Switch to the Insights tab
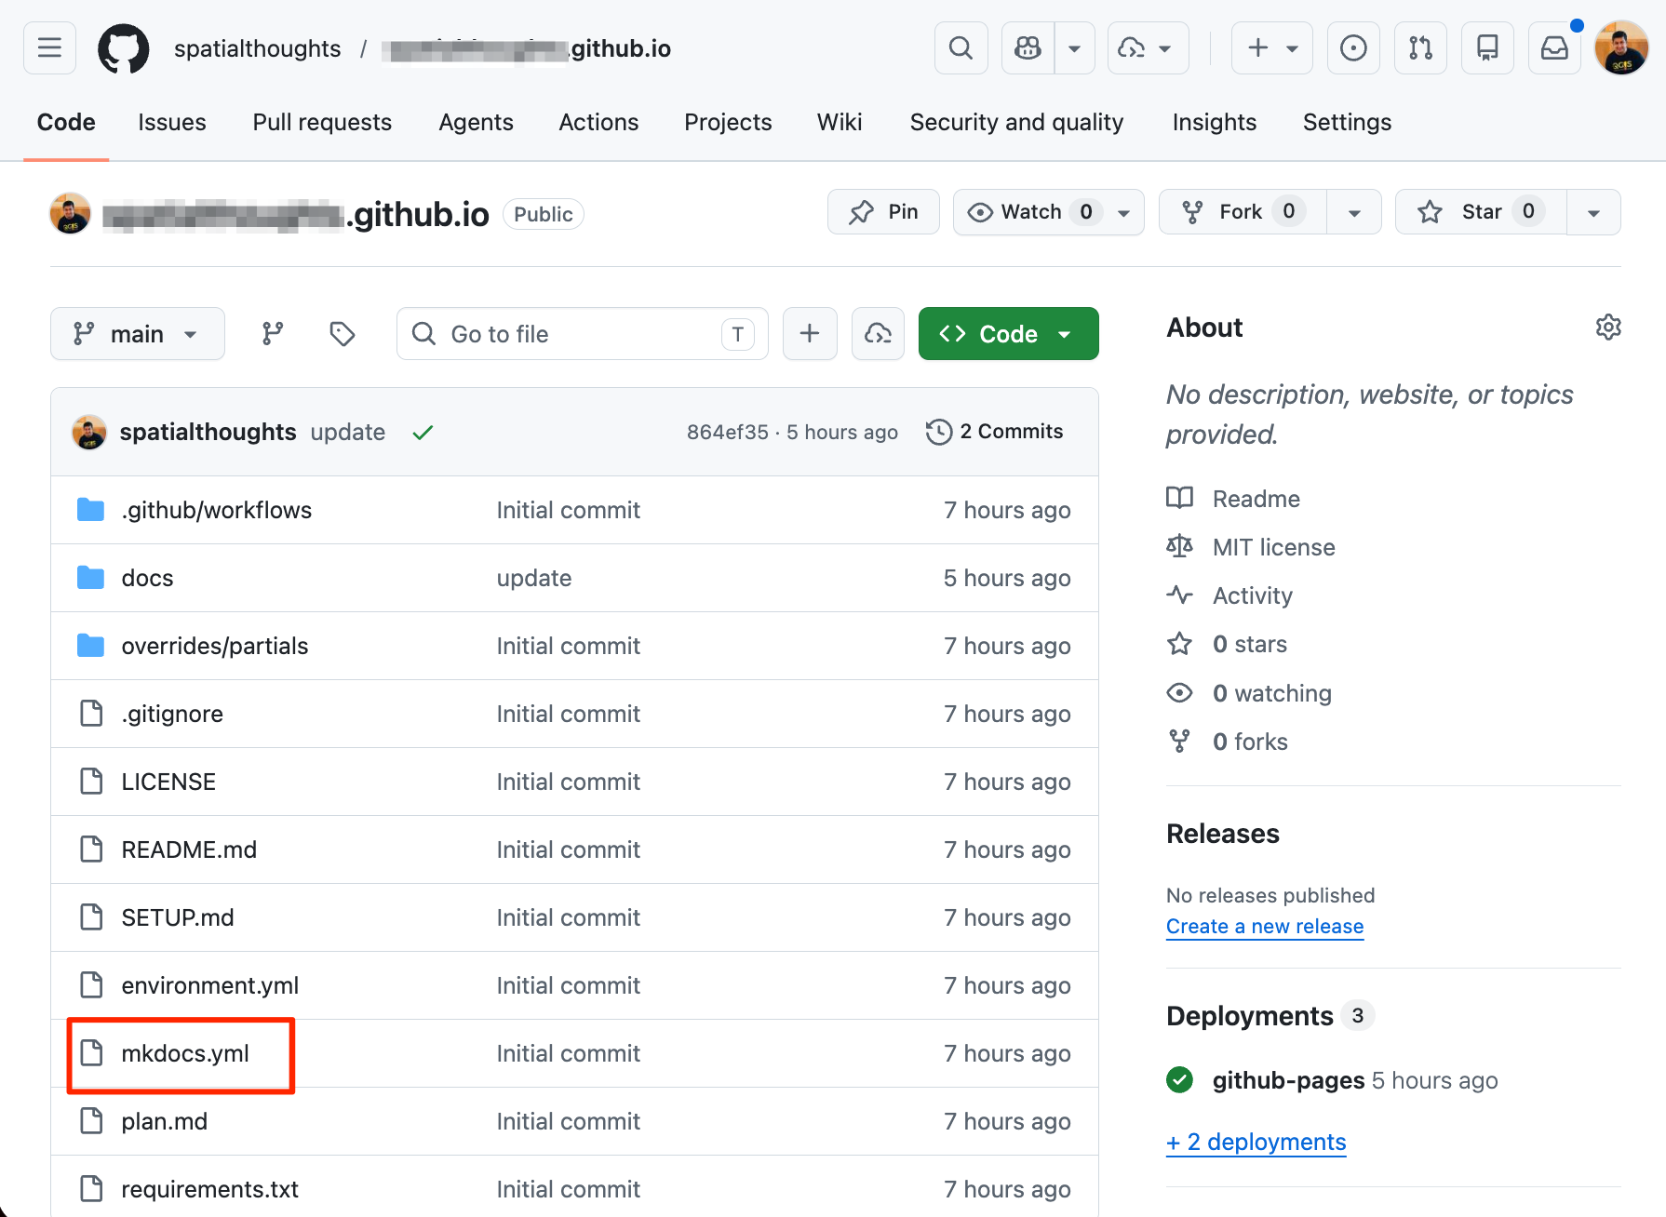 1214,122
